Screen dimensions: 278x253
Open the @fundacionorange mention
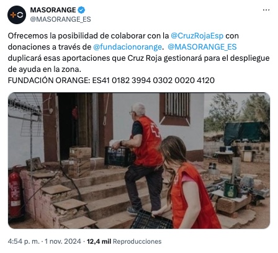127,47
